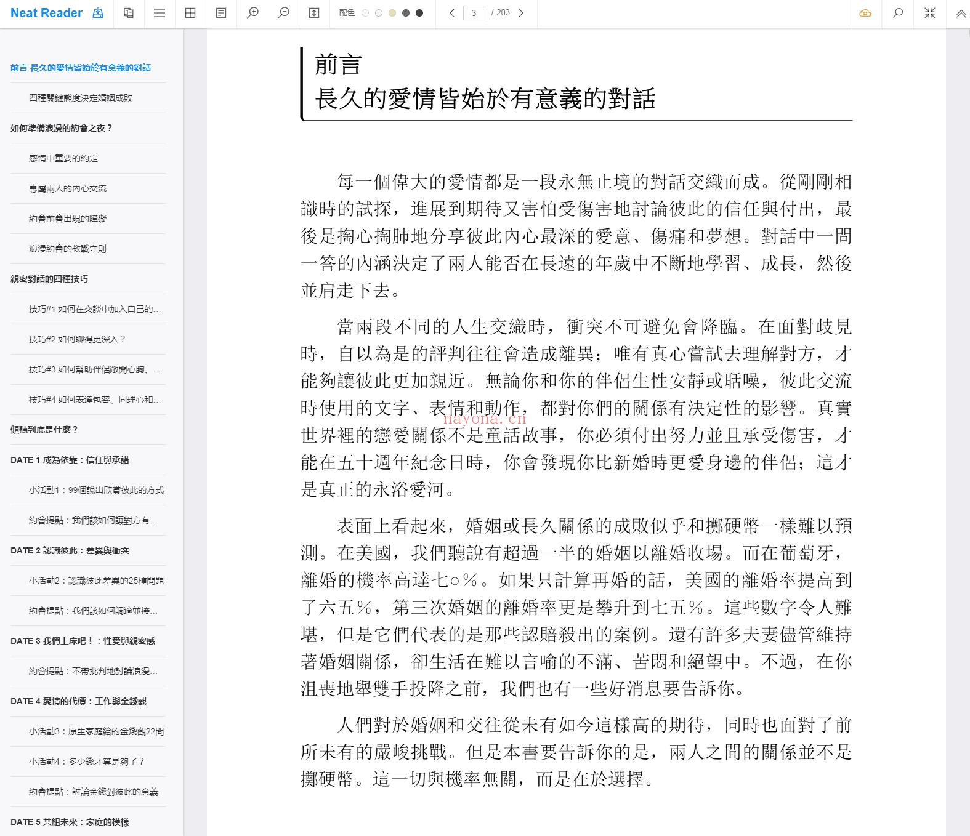The width and height of the screenshot is (970, 836).
Task: Open 小活動3：原生家庭給的金錢觀22問
Action: pos(97,731)
